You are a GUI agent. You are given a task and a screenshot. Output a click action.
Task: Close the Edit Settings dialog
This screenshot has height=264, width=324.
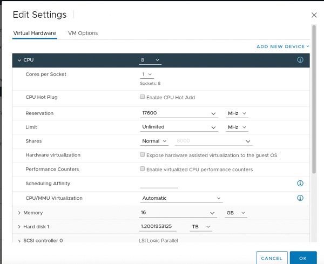coord(314,15)
